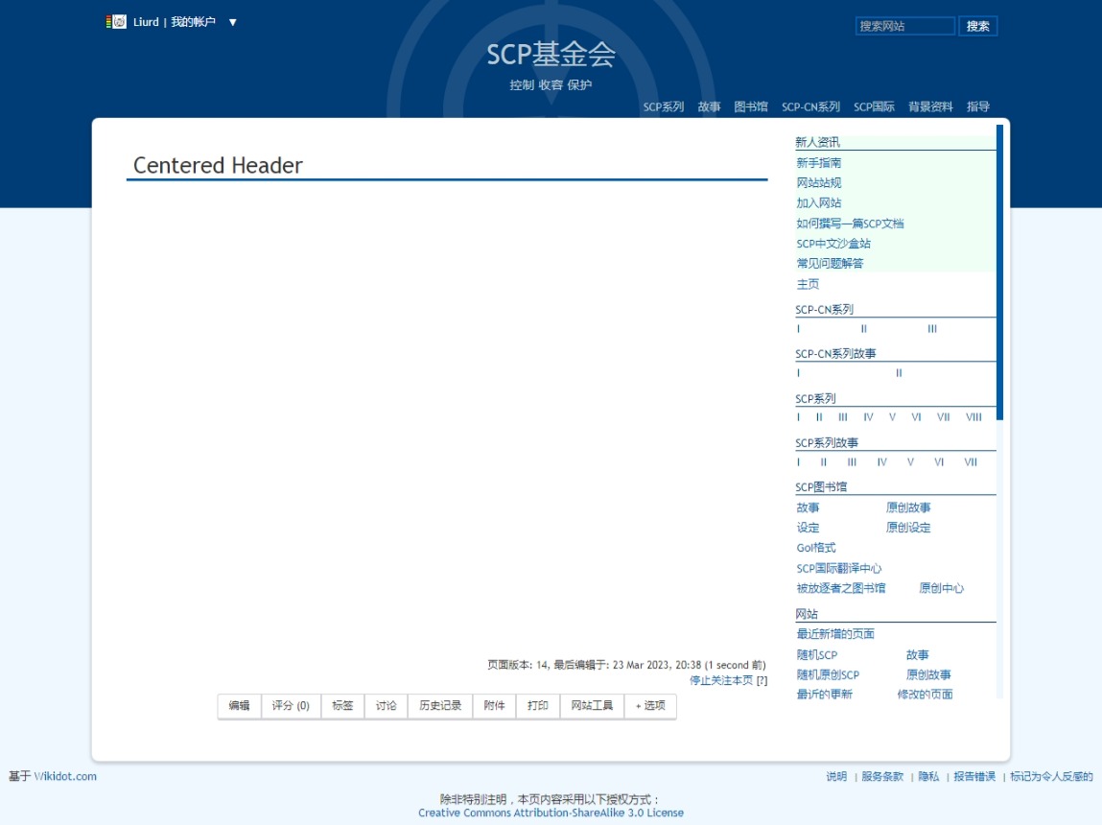Viewport: 1102px width, 825px height.
Task: Open the 图书馆 top menu
Action: click(751, 106)
